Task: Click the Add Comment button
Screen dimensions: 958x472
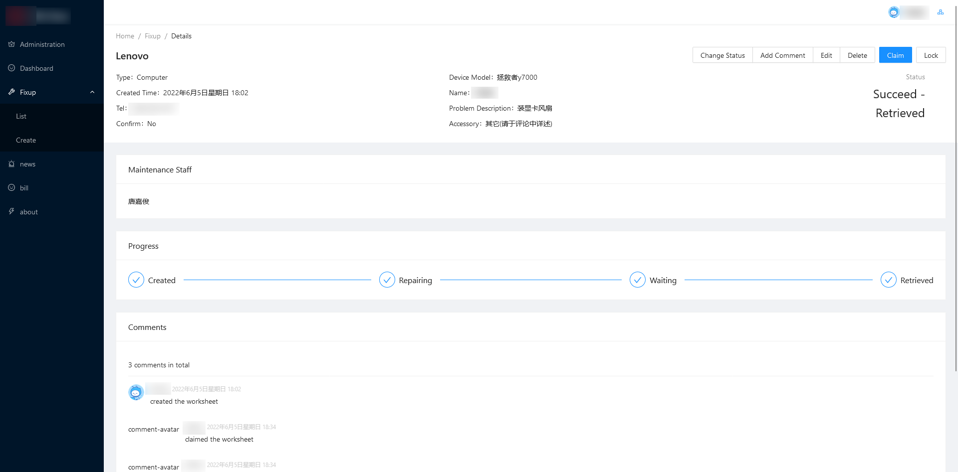Action: [783, 55]
